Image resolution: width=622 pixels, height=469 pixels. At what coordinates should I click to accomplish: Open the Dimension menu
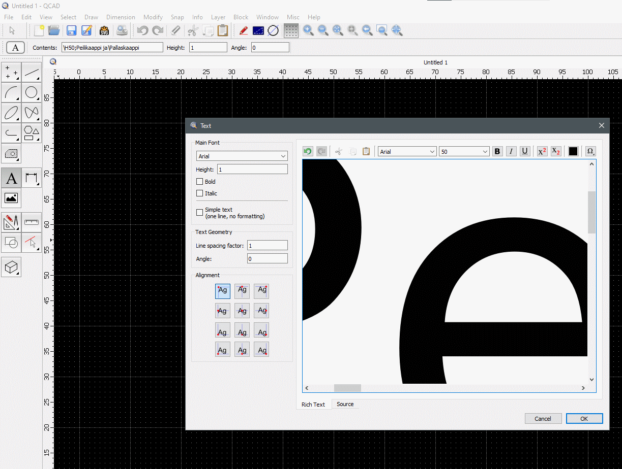coord(121,17)
